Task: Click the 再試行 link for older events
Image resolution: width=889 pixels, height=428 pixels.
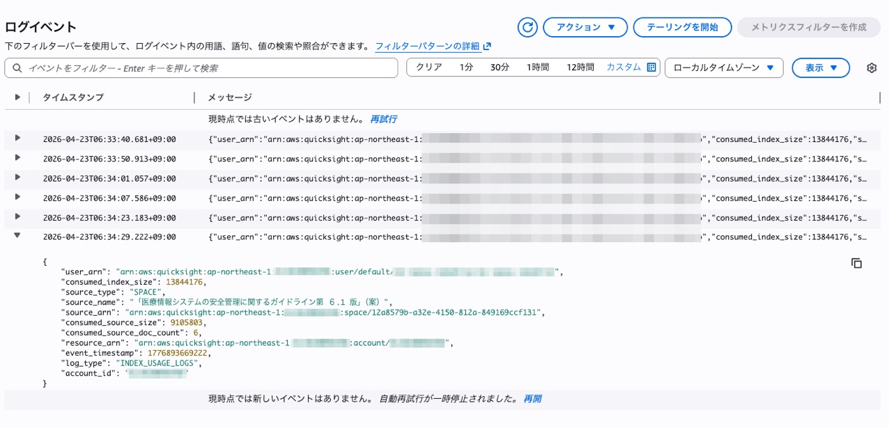Action: click(383, 119)
